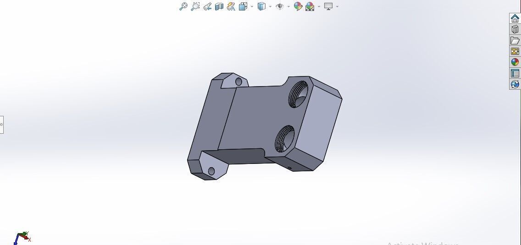Select the small hole on the bottom lug
This screenshot has width=521, height=245.
(x=211, y=171)
